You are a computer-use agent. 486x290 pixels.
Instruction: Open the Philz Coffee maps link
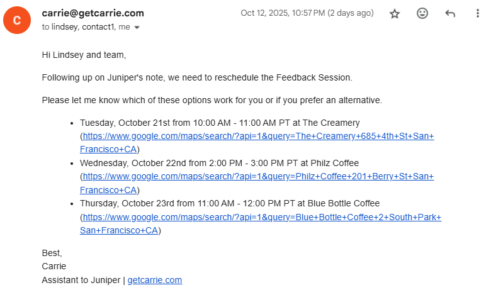click(x=258, y=177)
